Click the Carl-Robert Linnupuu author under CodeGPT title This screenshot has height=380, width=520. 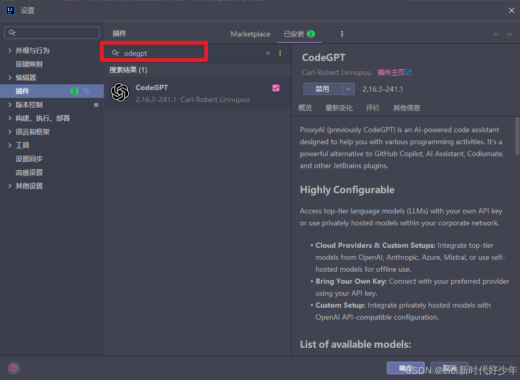336,72
